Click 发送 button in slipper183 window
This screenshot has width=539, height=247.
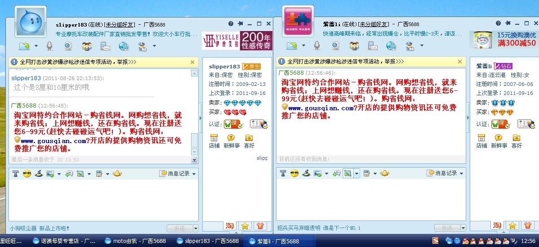pos(180,228)
